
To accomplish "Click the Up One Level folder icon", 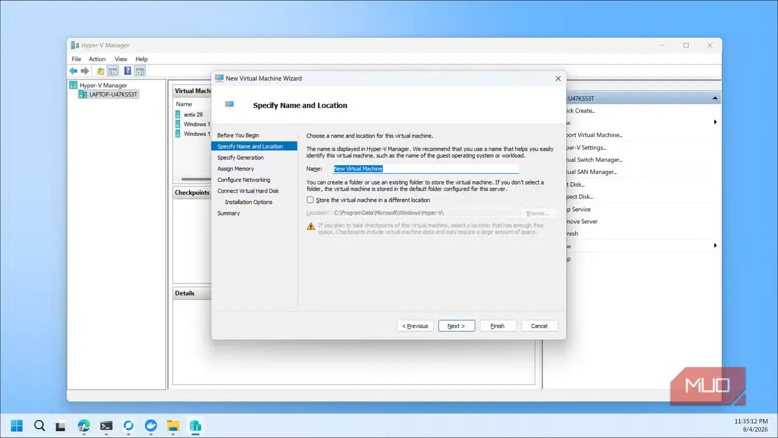I will click(100, 71).
